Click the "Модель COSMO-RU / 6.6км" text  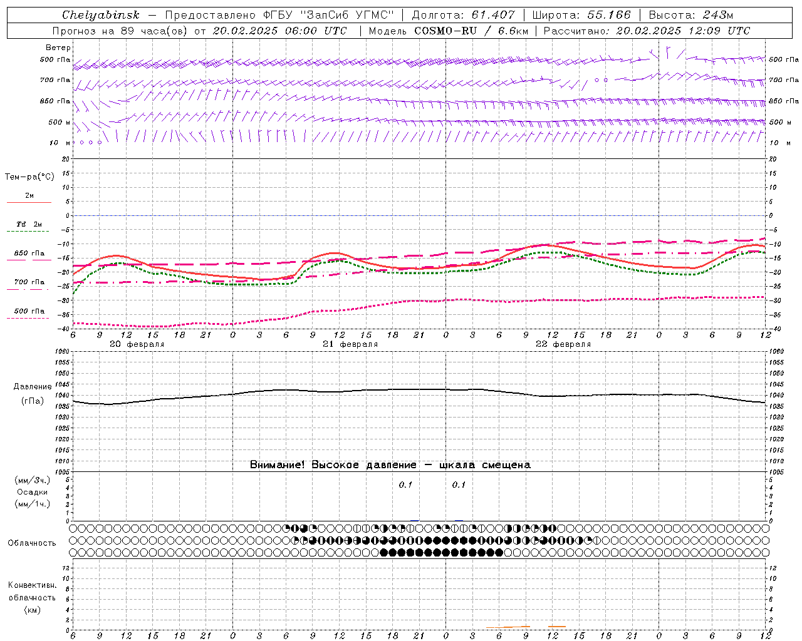(x=448, y=31)
